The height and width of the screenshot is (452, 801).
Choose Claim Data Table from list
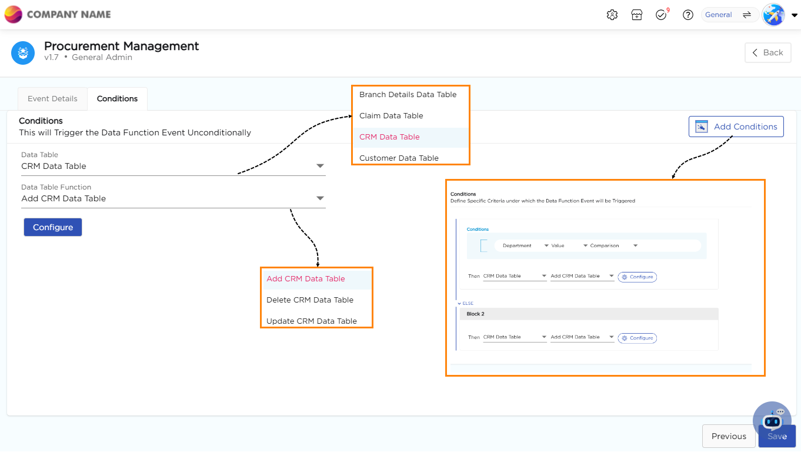tap(391, 116)
